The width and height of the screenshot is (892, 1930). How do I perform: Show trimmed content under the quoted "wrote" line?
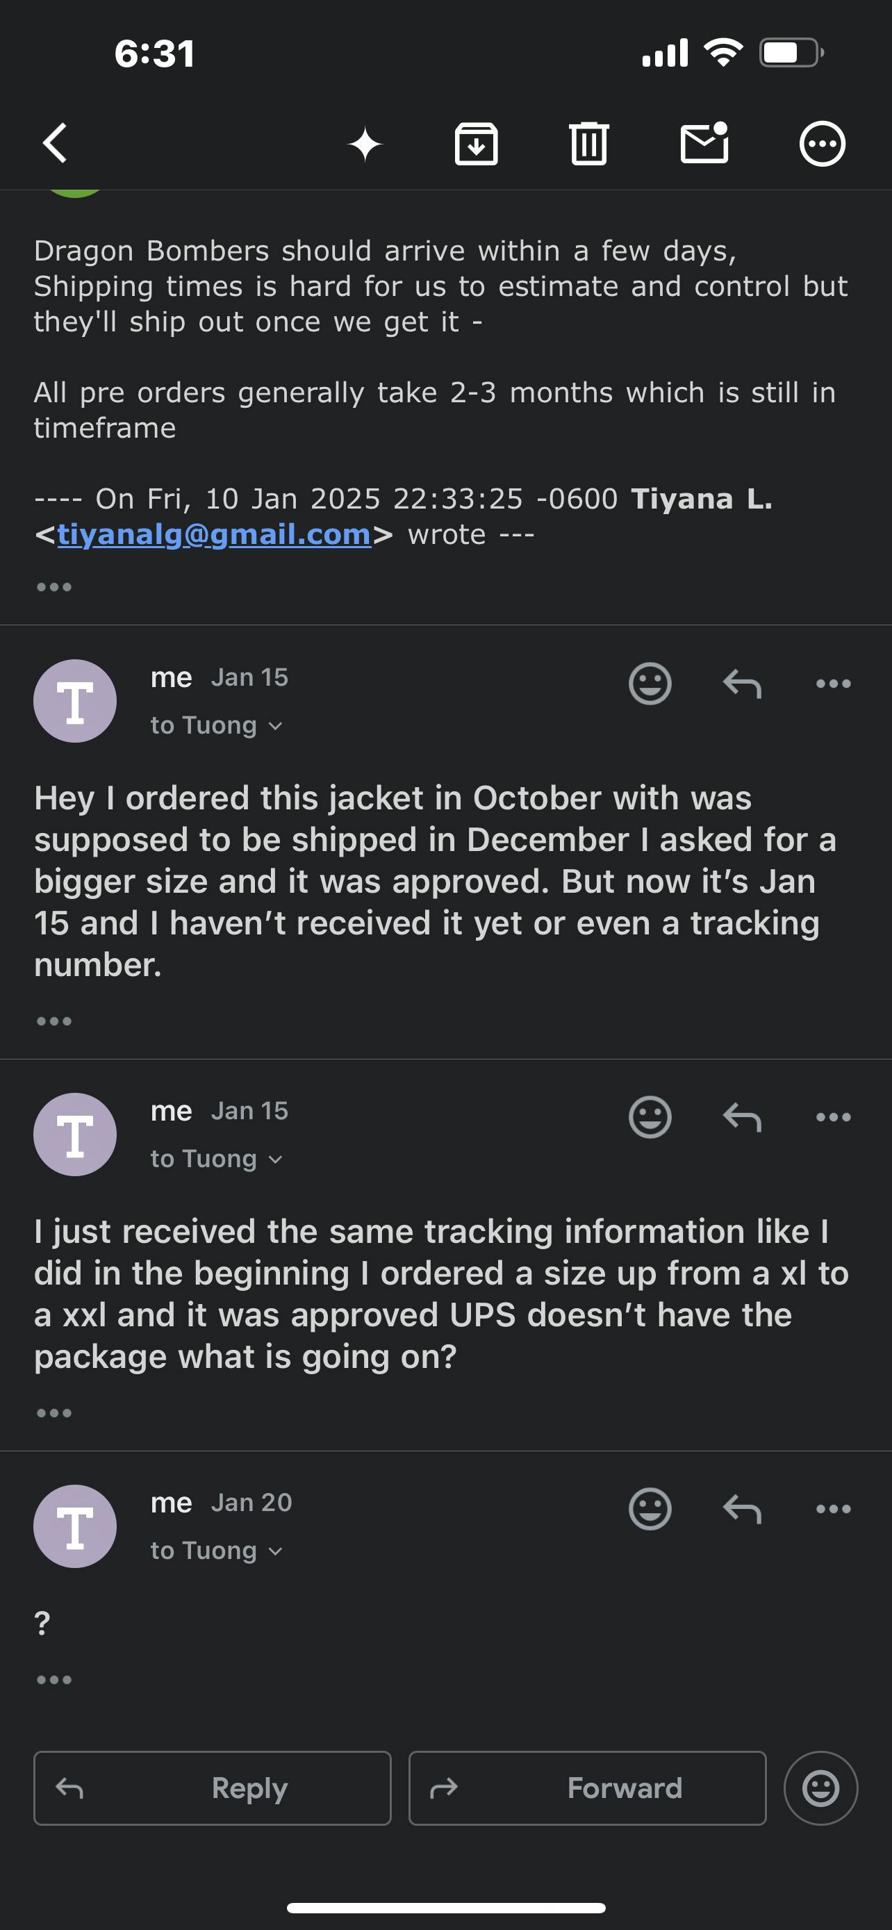pyautogui.click(x=54, y=586)
